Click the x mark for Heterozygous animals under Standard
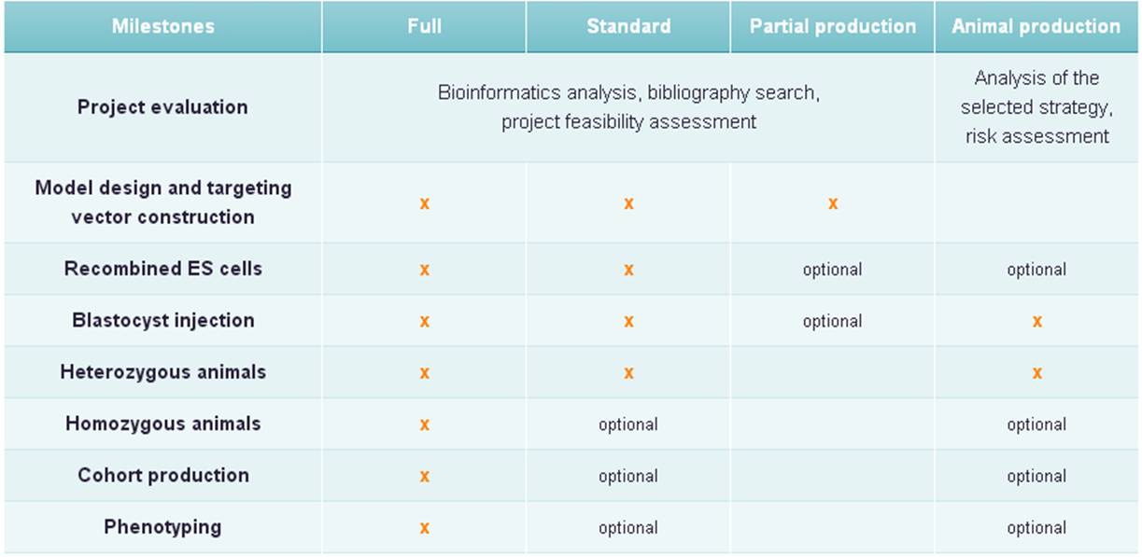The height and width of the screenshot is (557, 1142). (628, 373)
